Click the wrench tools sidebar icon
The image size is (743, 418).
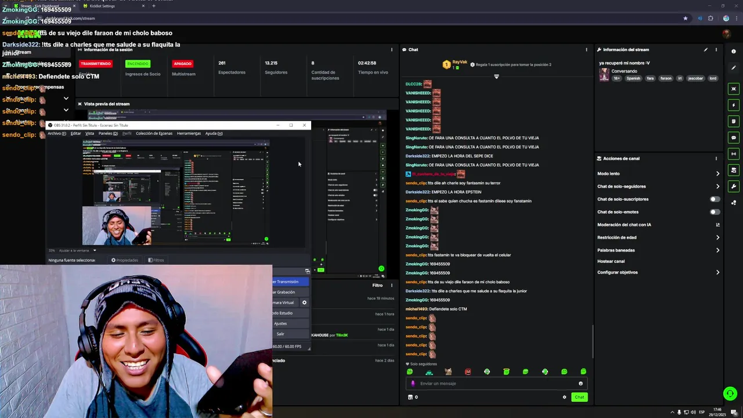734,186
